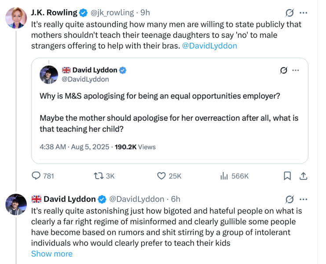Open J.K. Rowling's profile name link

pos(54,13)
